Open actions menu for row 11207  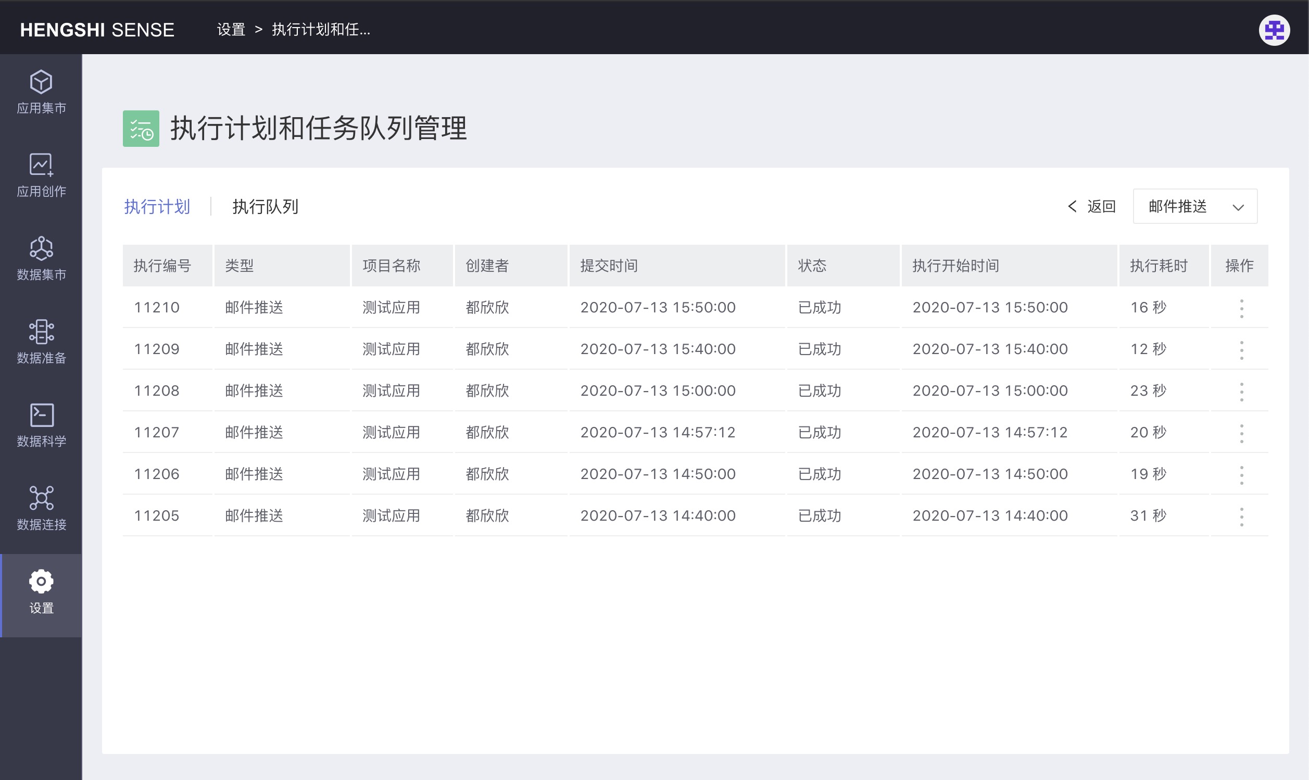point(1241,434)
